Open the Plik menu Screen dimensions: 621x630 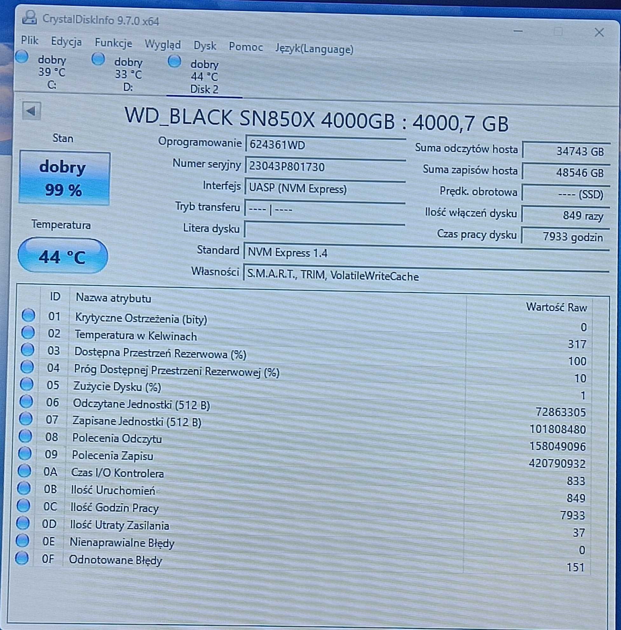point(30,40)
